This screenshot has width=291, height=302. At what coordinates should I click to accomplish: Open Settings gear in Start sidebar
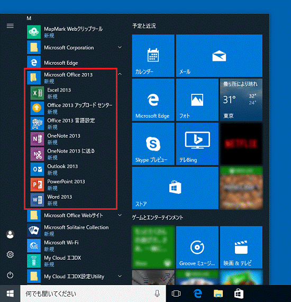[x=10, y=255]
